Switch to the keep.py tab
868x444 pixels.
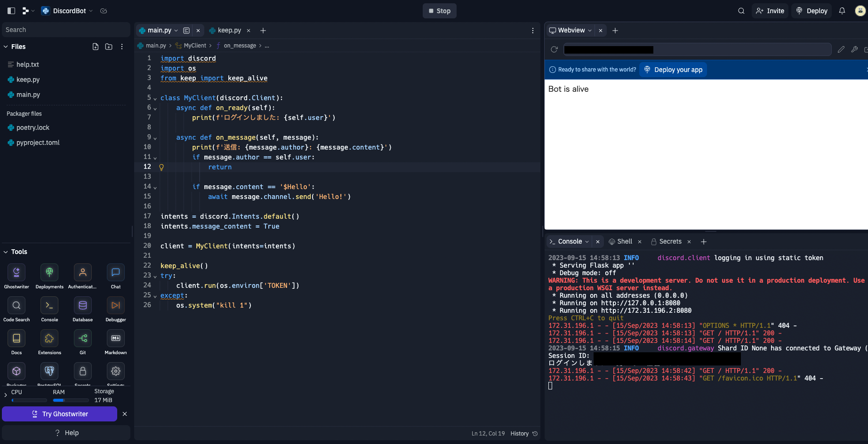[230, 30]
